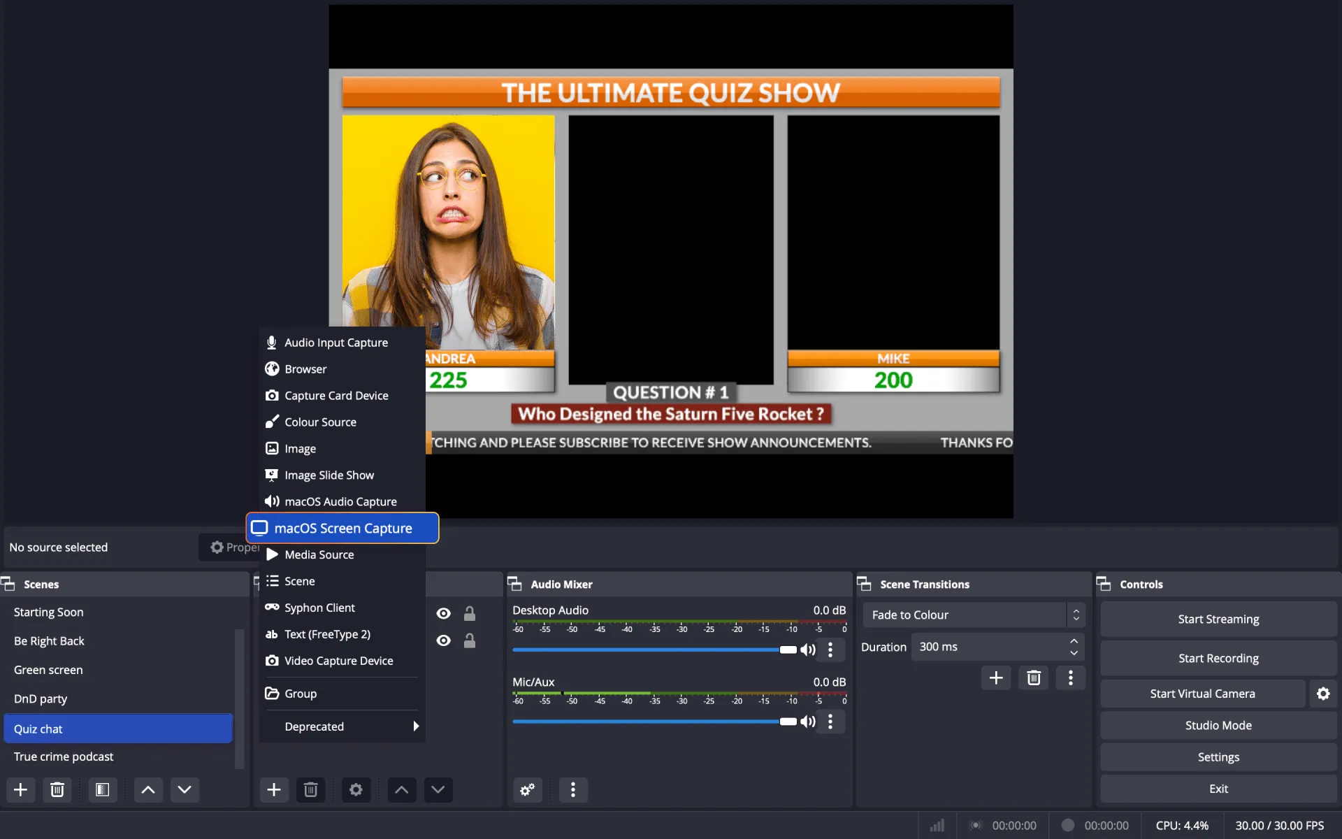
Task: Toggle visibility eye of first source
Action: coord(443,613)
